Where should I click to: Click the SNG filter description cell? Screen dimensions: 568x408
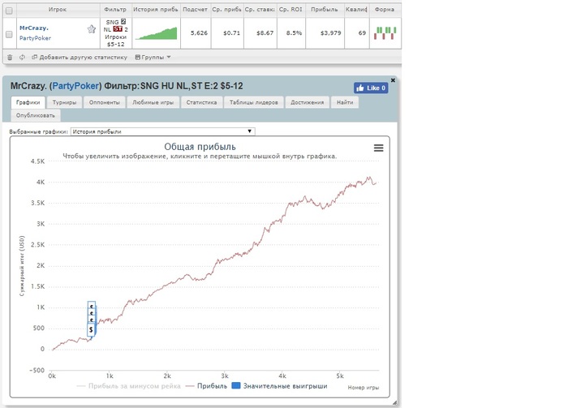[x=115, y=33]
